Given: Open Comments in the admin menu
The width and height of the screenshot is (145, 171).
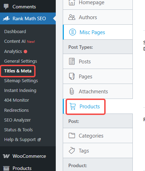Looking at the screenshot, I should pos(28,7).
